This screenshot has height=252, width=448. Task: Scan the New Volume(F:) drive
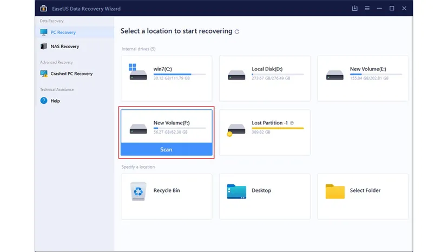166,149
